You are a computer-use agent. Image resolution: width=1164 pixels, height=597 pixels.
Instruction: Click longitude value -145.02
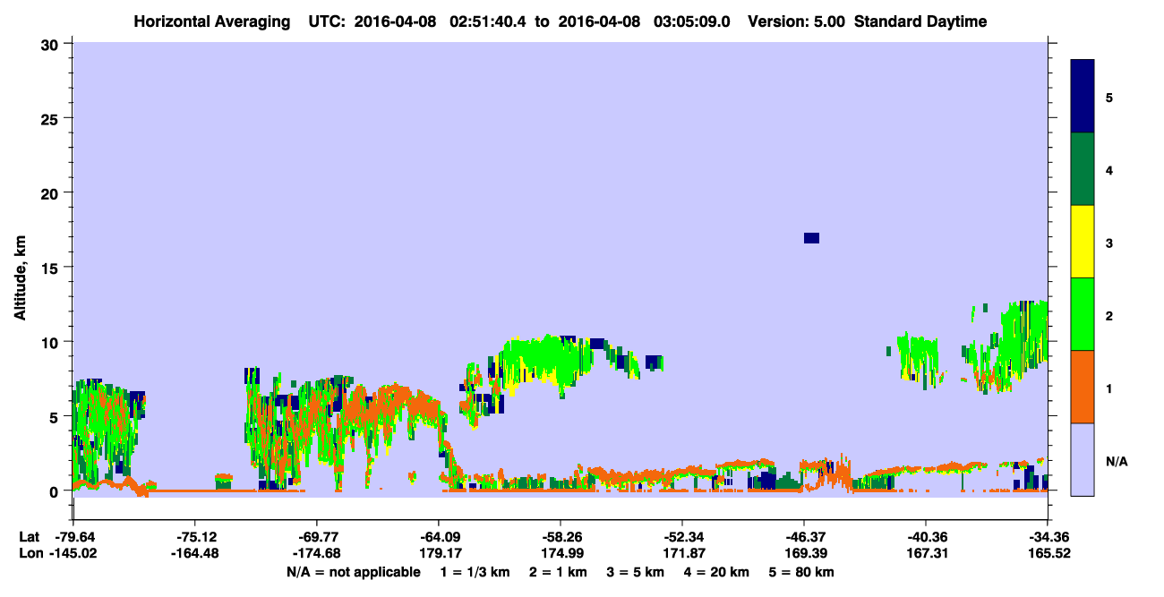(73, 553)
